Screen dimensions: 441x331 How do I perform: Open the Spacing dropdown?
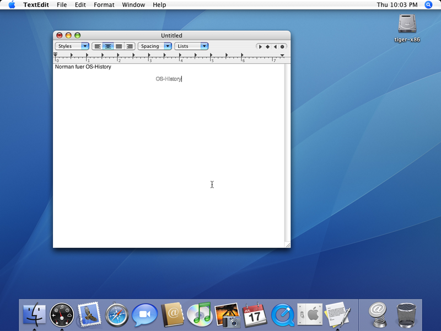154,46
